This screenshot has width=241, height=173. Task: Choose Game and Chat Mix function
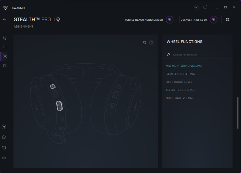180,74
